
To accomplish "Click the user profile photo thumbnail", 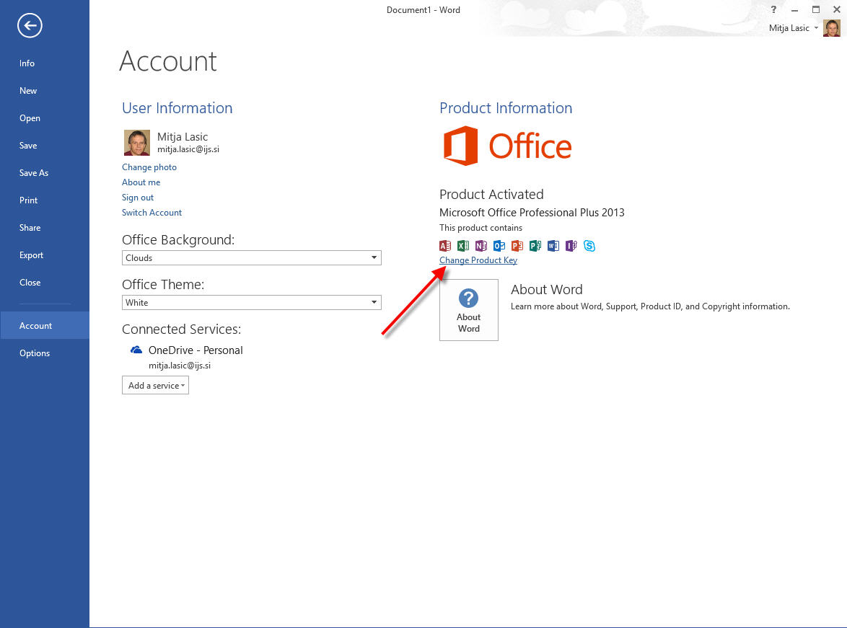I will [137, 143].
